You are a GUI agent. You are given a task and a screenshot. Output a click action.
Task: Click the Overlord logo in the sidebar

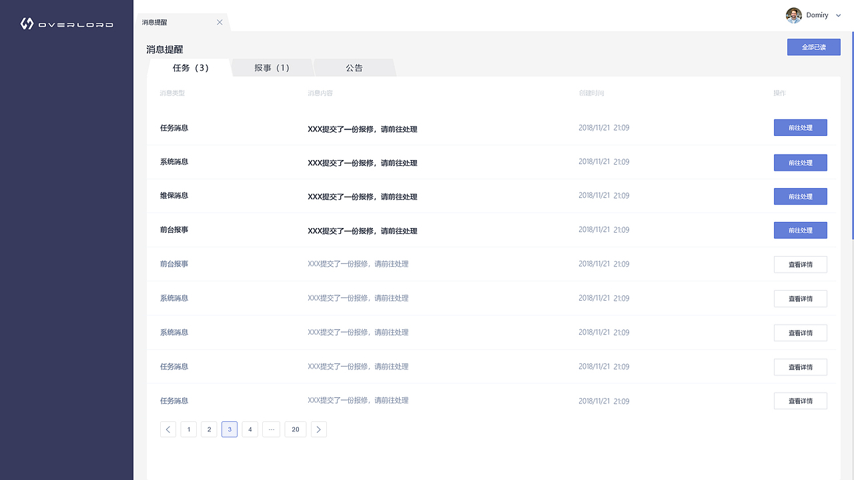tap(67, 23)
